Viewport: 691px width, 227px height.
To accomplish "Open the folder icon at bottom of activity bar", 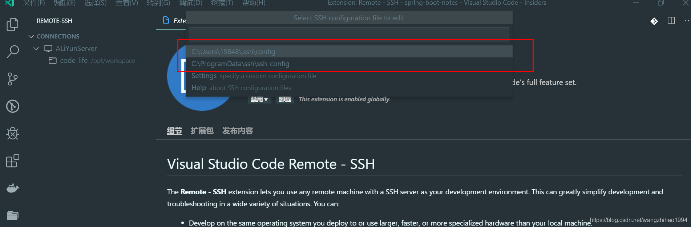I will tap(13, 215).
